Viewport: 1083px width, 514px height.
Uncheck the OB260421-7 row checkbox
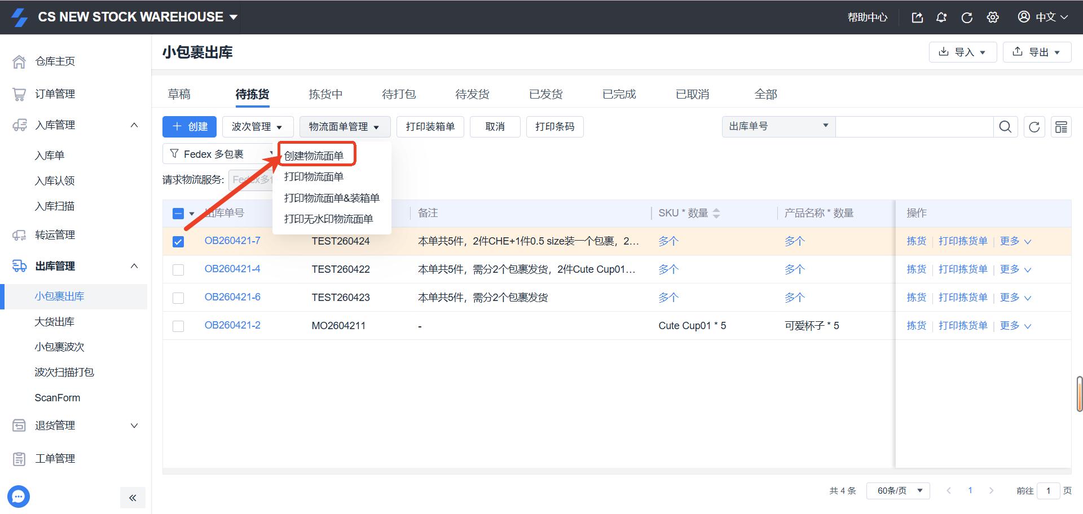pyautogui.click(x=178, y=242)
